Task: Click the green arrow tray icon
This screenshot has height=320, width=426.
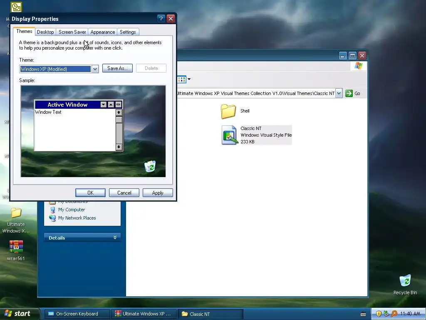Action: tap(386, 314)
